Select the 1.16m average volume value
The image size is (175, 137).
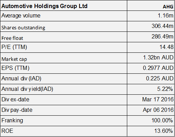point(166,15)
